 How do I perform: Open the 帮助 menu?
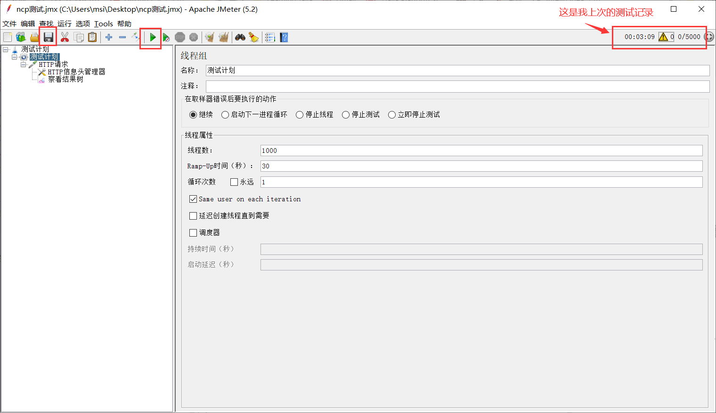pos(124,24)
